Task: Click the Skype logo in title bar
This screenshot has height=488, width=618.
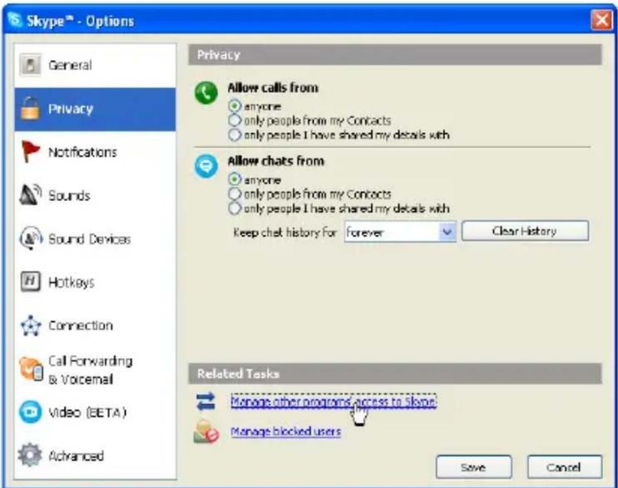Action: [x=15, y=19]
